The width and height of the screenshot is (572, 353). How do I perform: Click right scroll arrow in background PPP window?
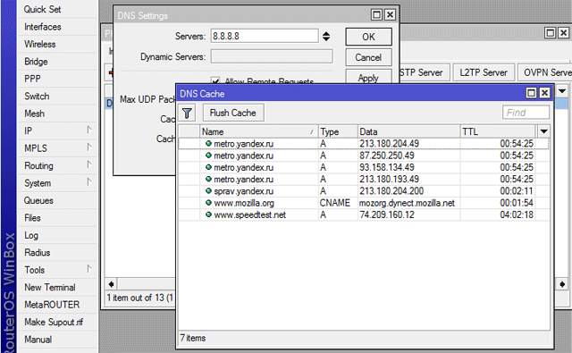[562, 283]
